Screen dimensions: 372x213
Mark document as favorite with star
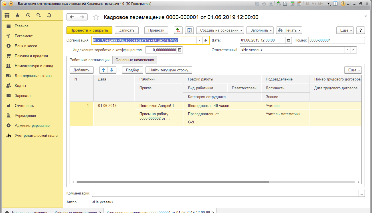[96, 17]
